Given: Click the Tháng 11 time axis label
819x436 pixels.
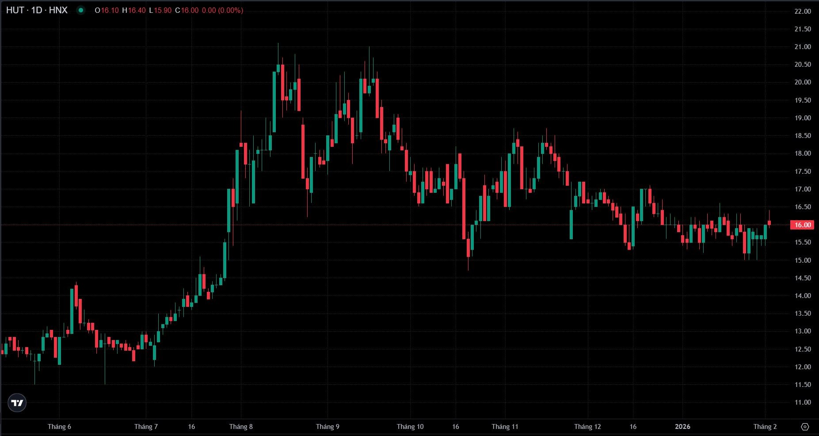Looking at the screenshot, I should (505, 427).
